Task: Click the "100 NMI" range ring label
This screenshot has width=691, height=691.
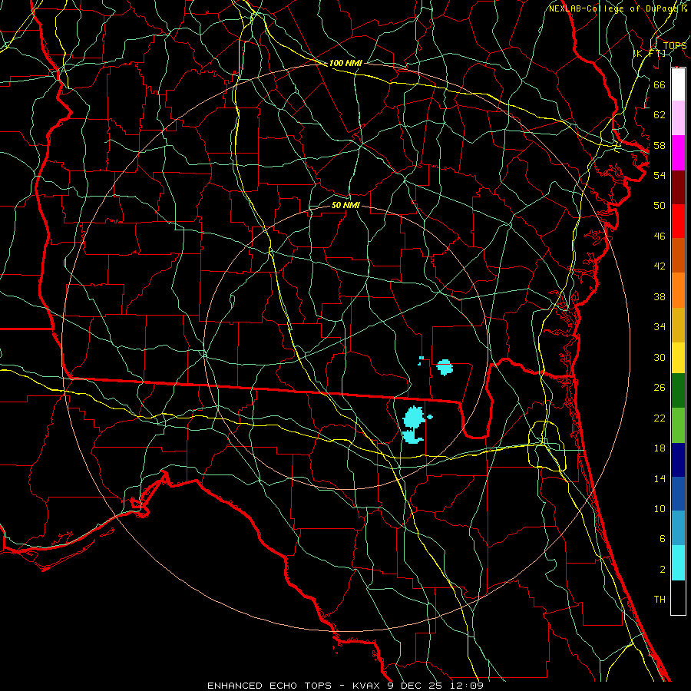Action: (345, 63)
